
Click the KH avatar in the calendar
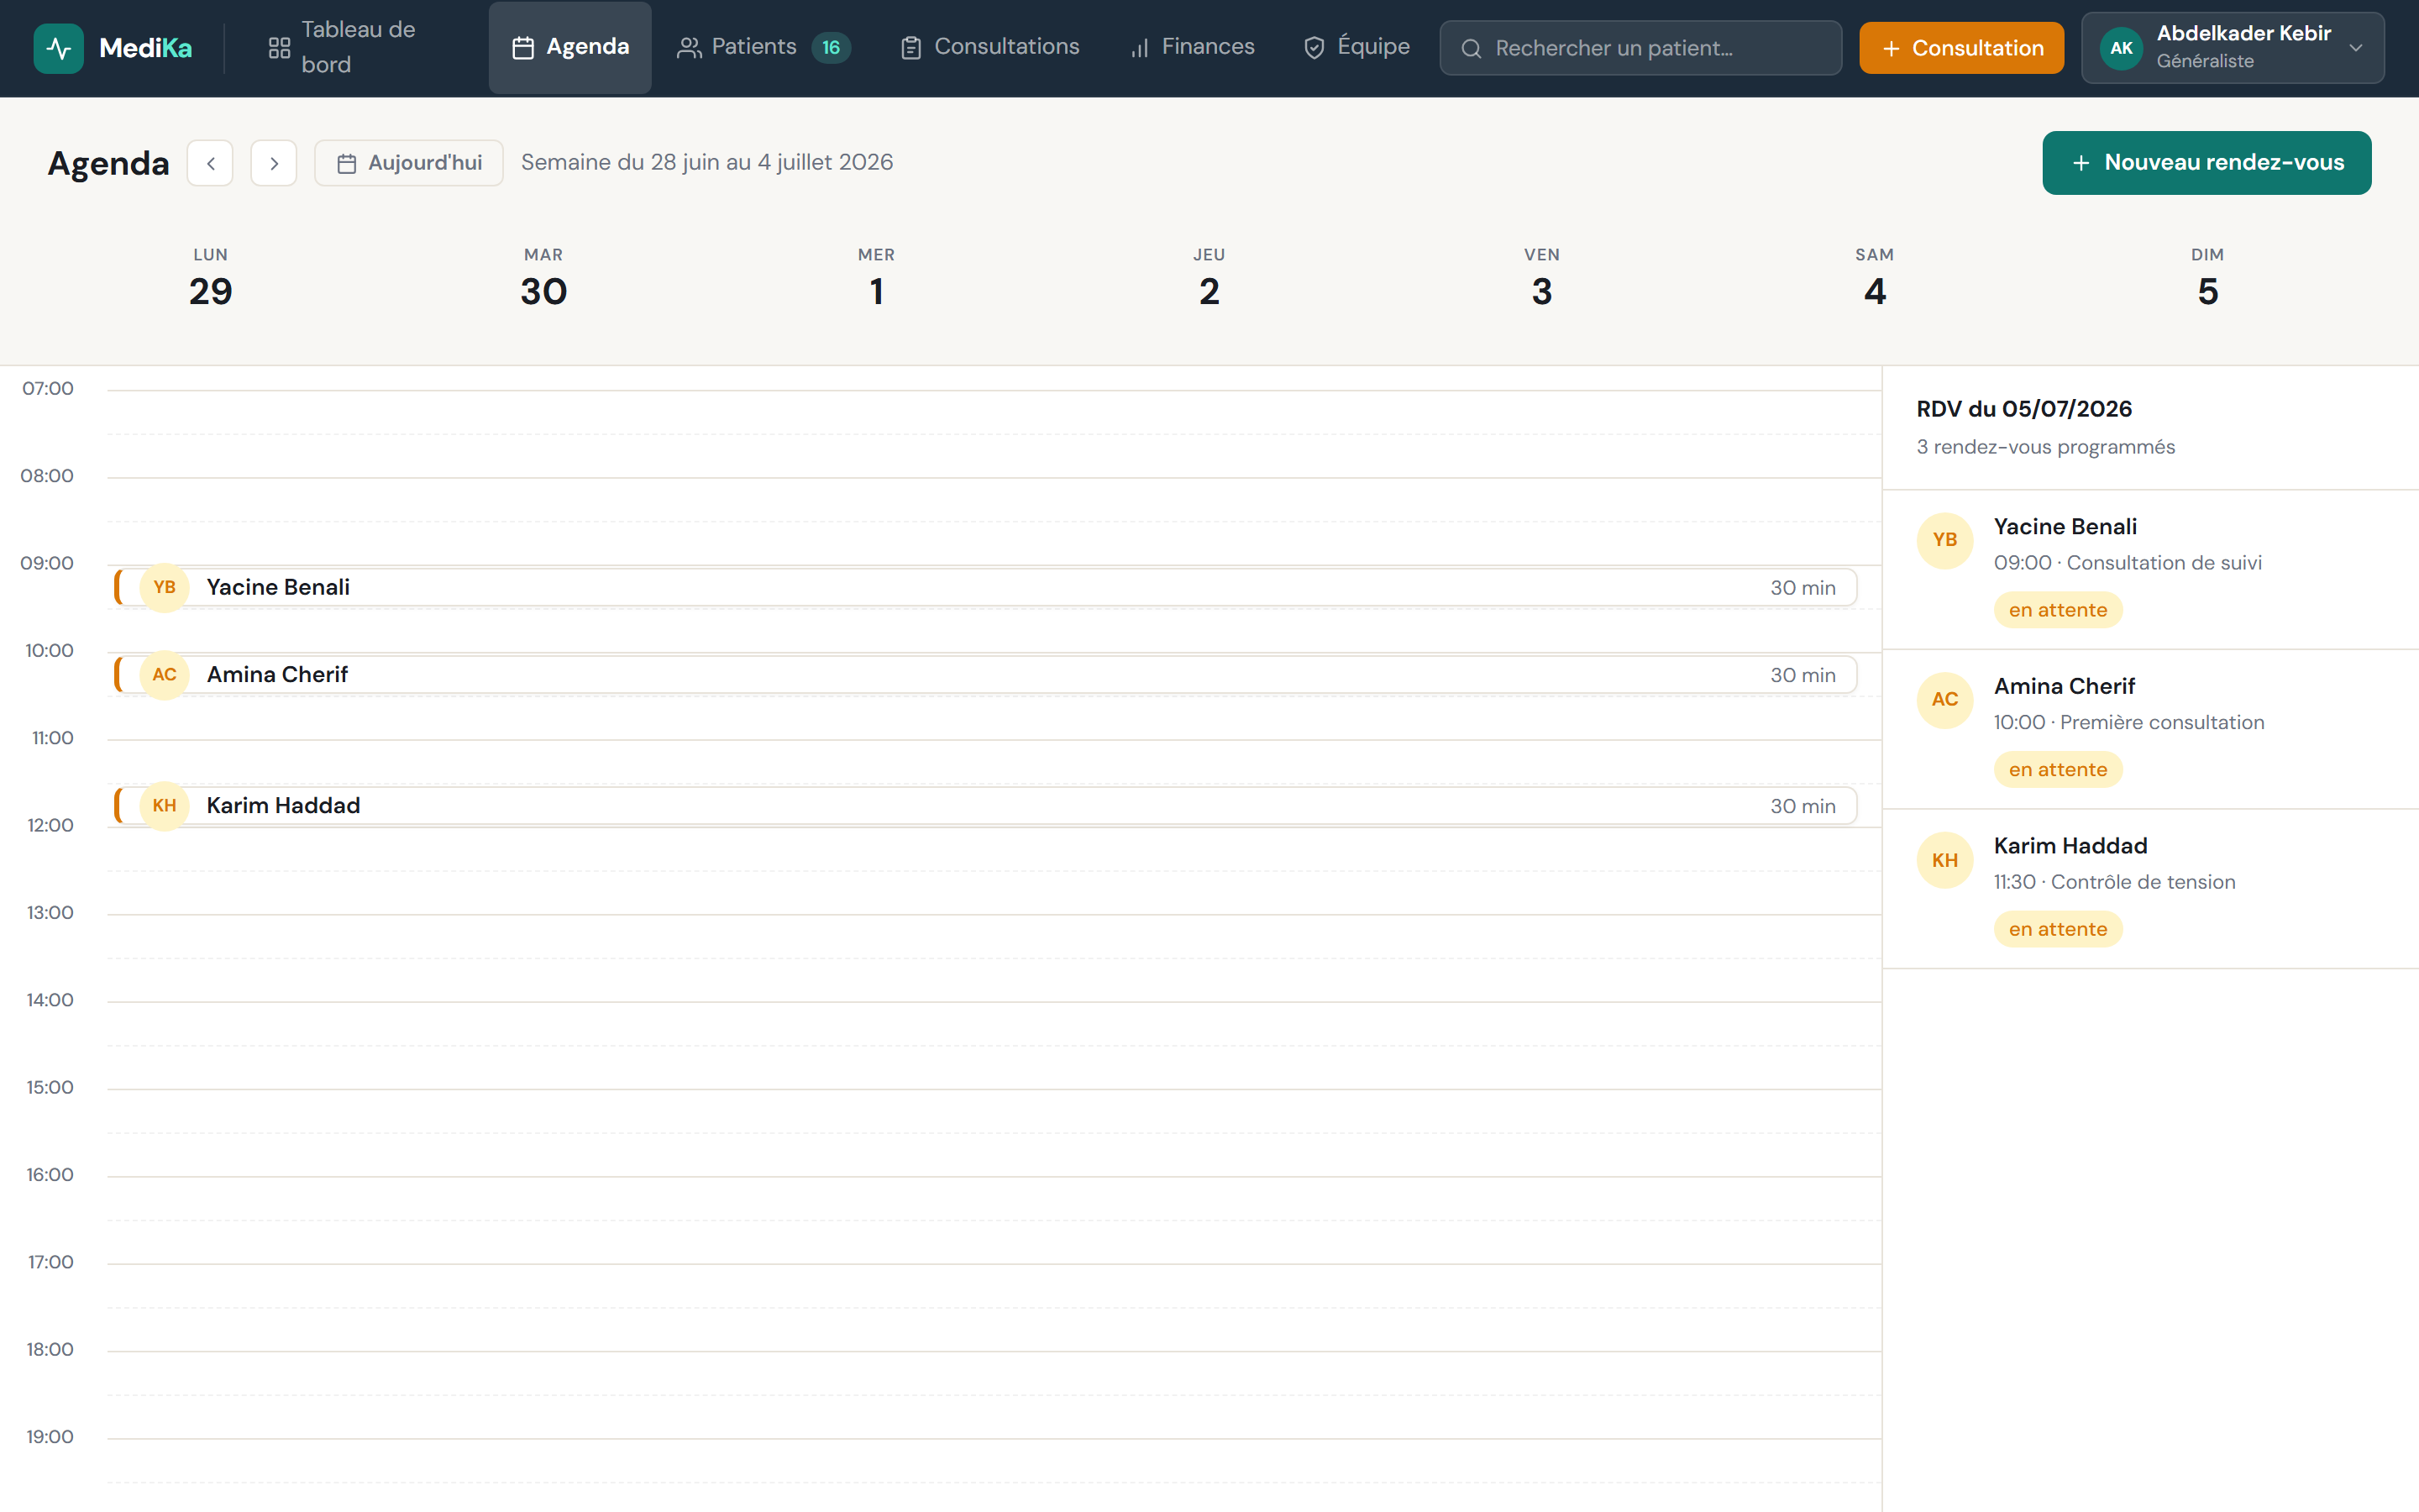pos(164,806)
